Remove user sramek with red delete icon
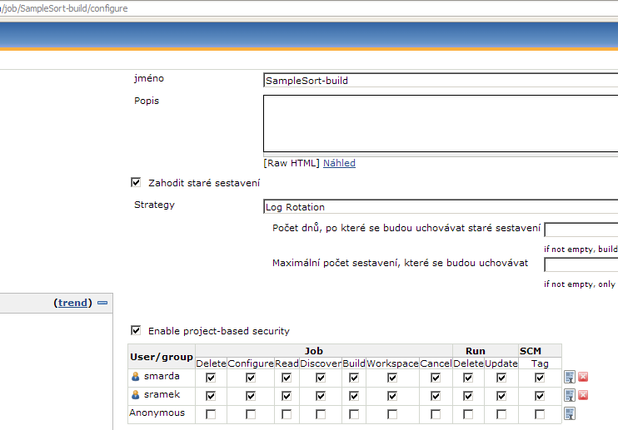The height and width of the screenshot is (430, 618). pos(583,395)
